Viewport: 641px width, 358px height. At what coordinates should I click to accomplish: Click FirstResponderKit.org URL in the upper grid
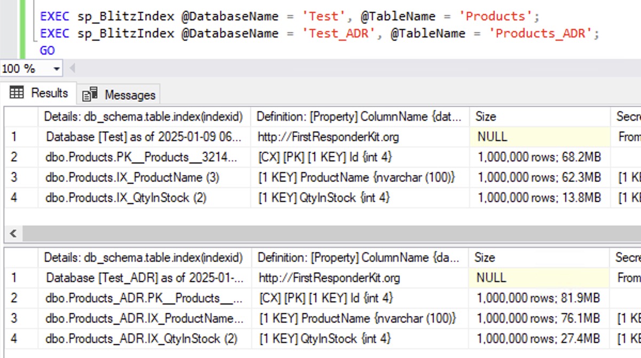[328, 137]
